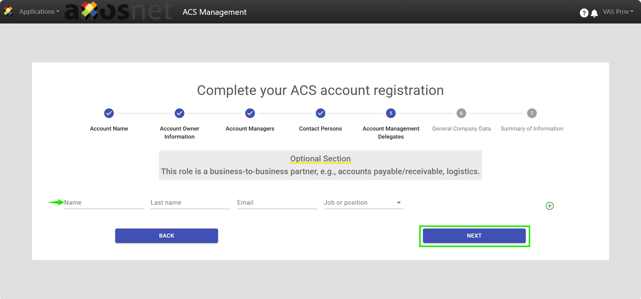Click the green add delegate plus icon
Image resolution: width=641 pixels, height=299 pixels.
point(550,206)
